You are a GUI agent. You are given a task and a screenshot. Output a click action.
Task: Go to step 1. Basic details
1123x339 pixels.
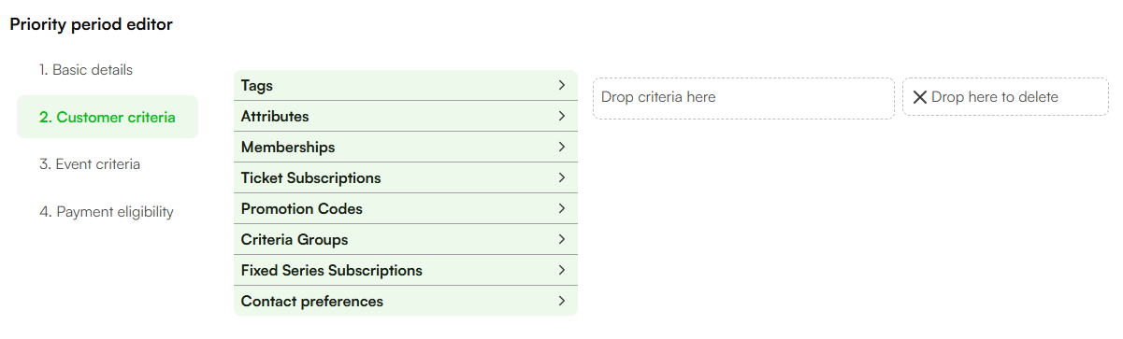86,70
